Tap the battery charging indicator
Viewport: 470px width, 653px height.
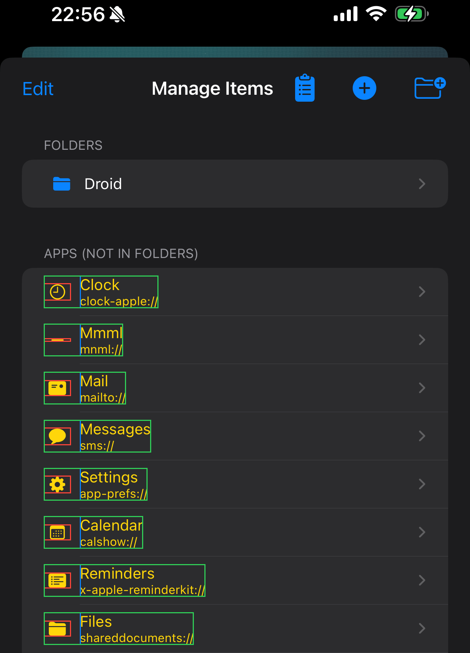(x=411, y=14)
